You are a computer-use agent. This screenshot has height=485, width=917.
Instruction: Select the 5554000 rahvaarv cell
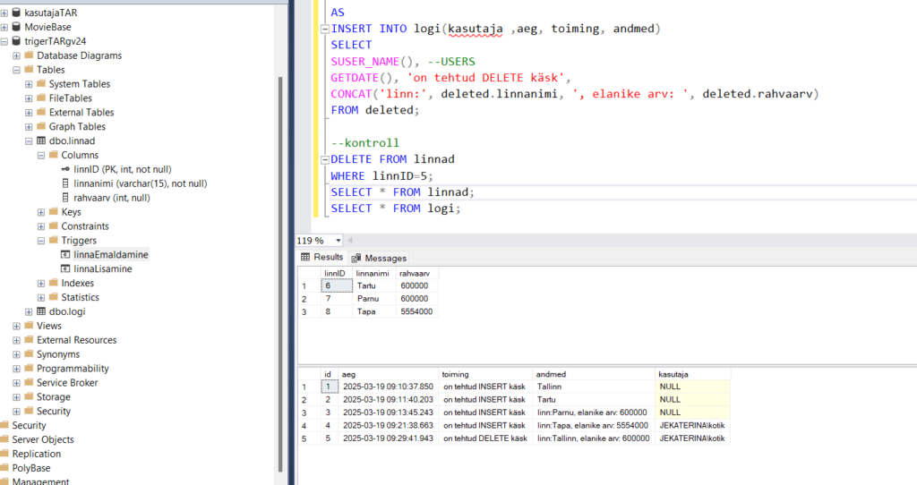[417, 311]
